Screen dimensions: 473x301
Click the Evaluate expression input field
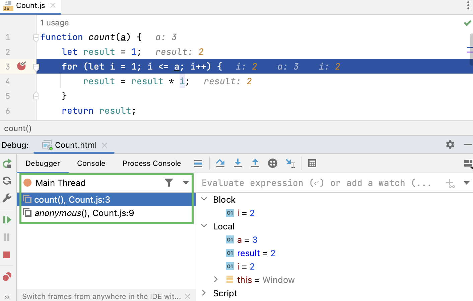316,183
